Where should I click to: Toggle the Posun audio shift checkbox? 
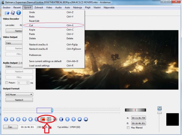(x=7, y=83)
